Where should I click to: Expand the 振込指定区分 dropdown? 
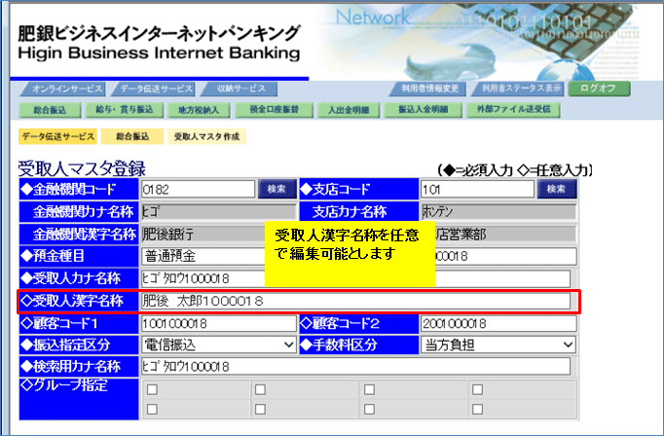pyautogui.click(x=218, y=345)
